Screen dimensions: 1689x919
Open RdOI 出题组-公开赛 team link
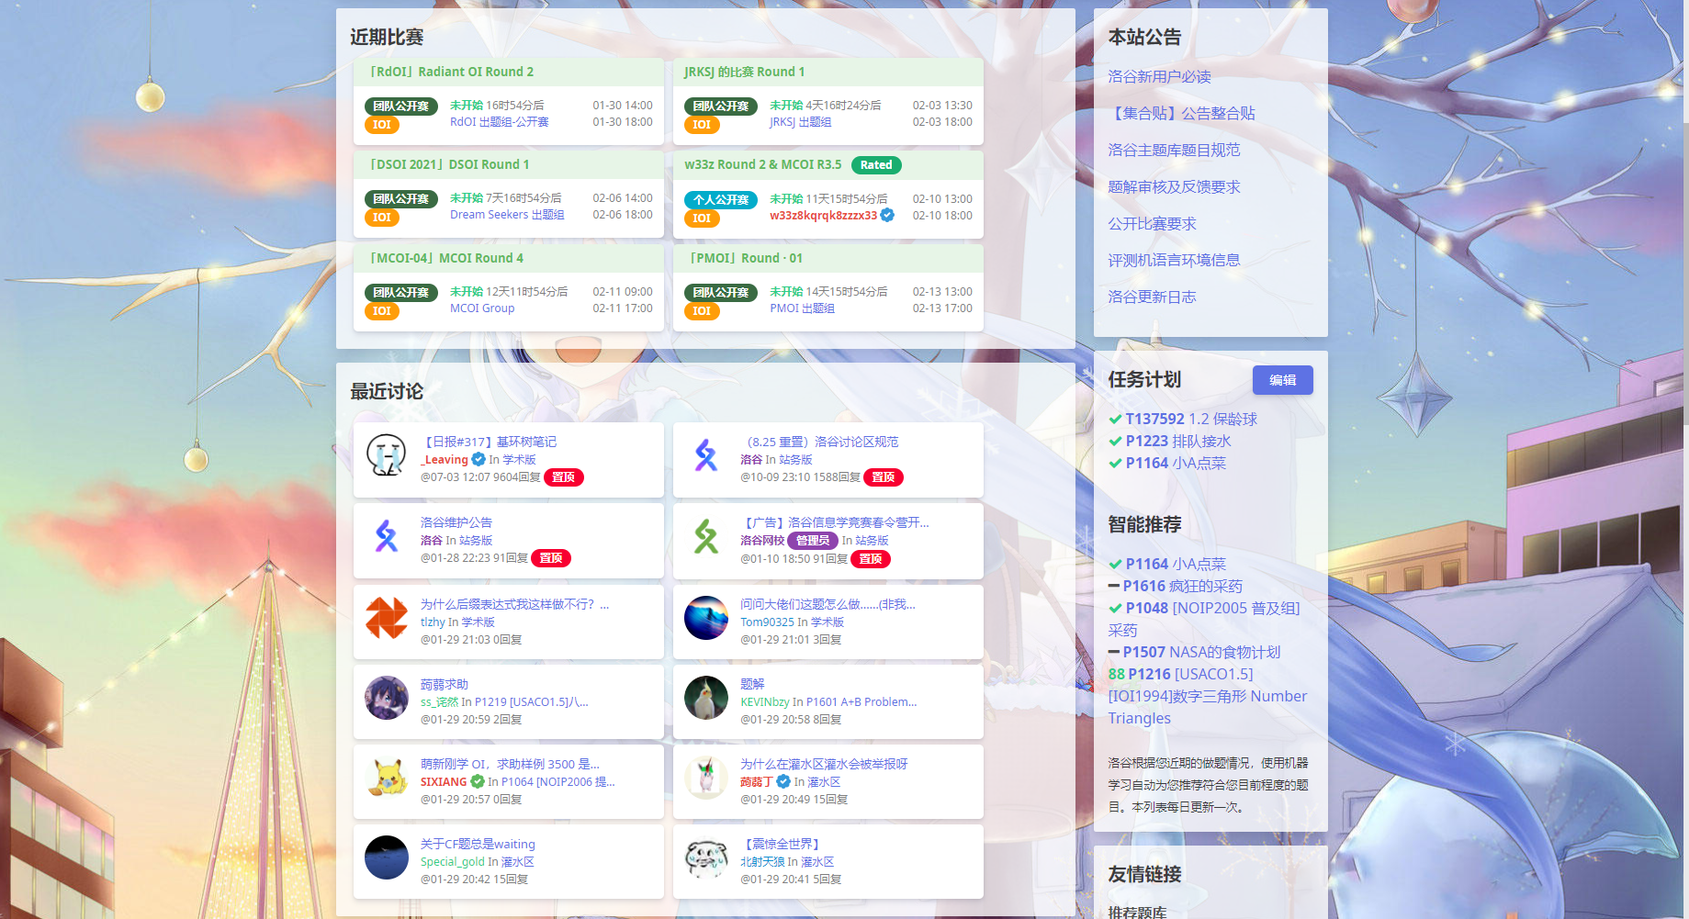pos(499,122)
